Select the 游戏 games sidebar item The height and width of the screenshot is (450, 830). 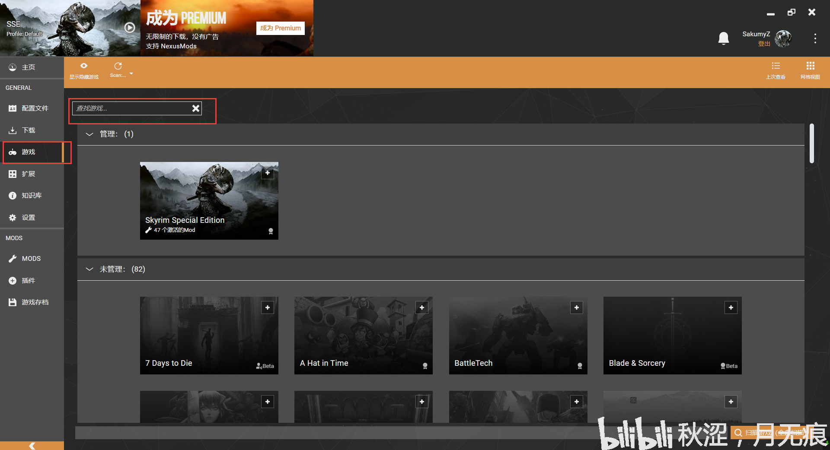pyautogui.click(x=32, y=152)
